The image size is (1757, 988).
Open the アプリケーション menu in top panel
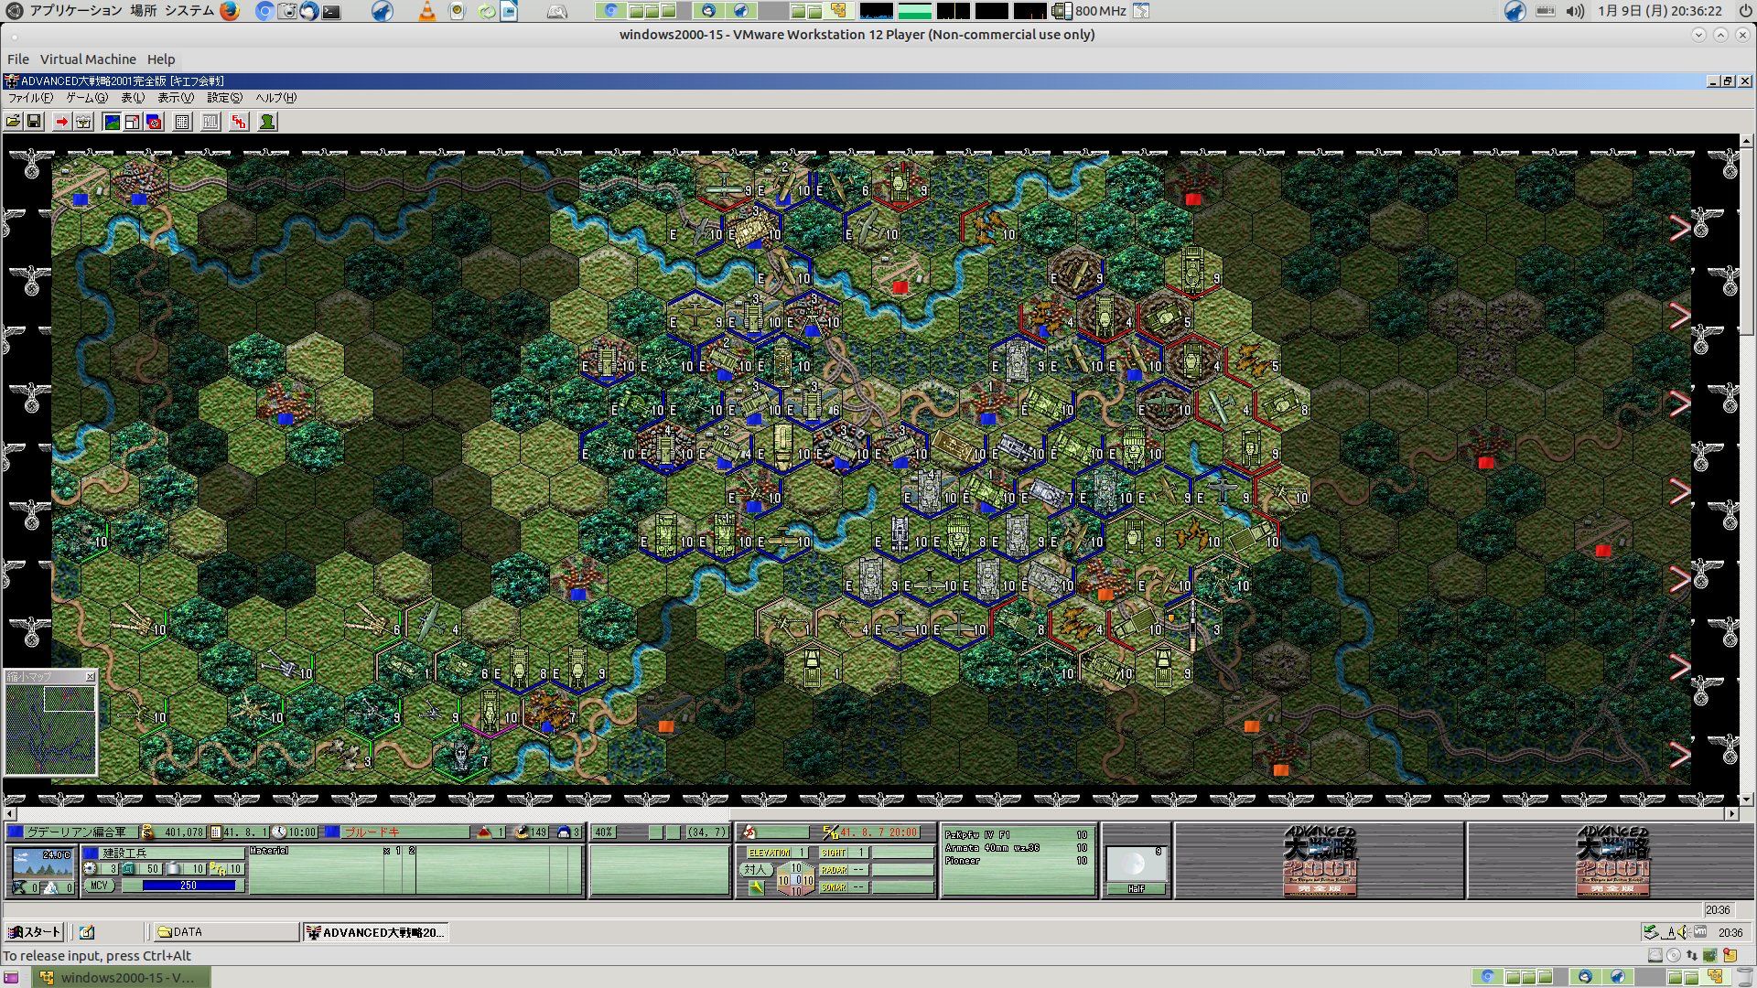click(x=75, y=11)
